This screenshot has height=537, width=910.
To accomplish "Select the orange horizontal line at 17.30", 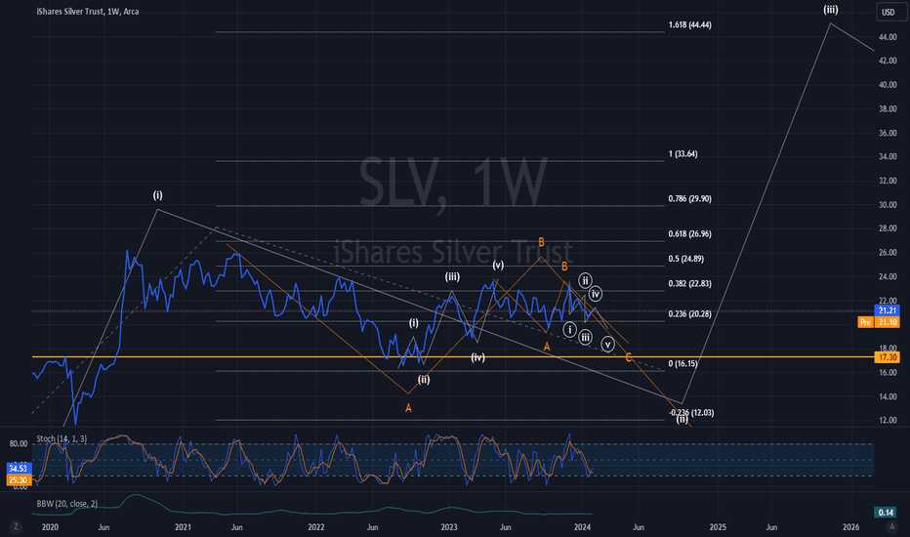I will pos(453,357).
